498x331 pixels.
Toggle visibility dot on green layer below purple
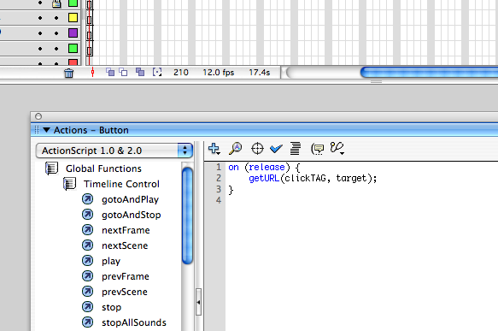coord(40,49)
